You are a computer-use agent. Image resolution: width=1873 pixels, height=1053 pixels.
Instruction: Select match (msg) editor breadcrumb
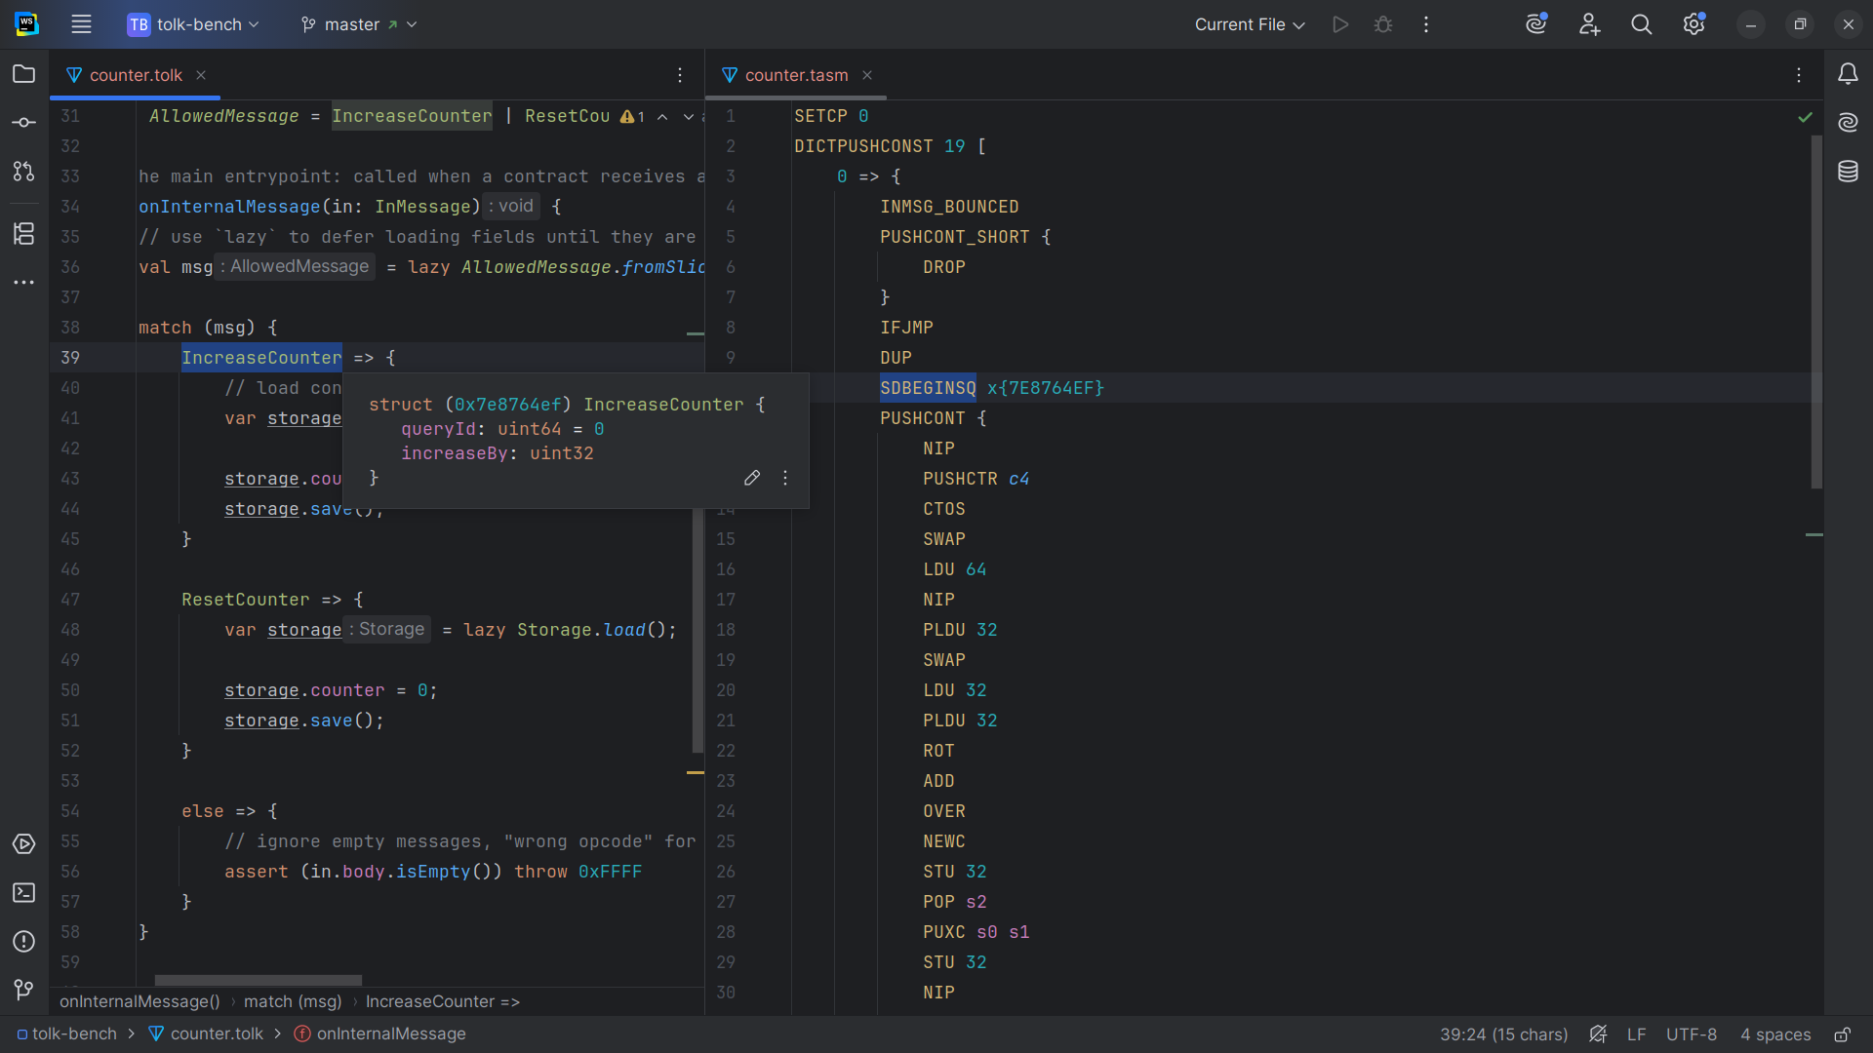[293, 1001]
